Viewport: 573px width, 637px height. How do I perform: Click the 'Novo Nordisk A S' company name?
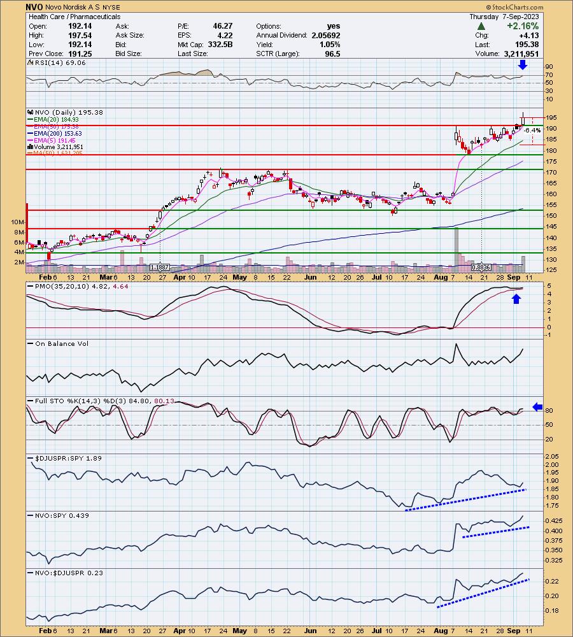(73, 7)
